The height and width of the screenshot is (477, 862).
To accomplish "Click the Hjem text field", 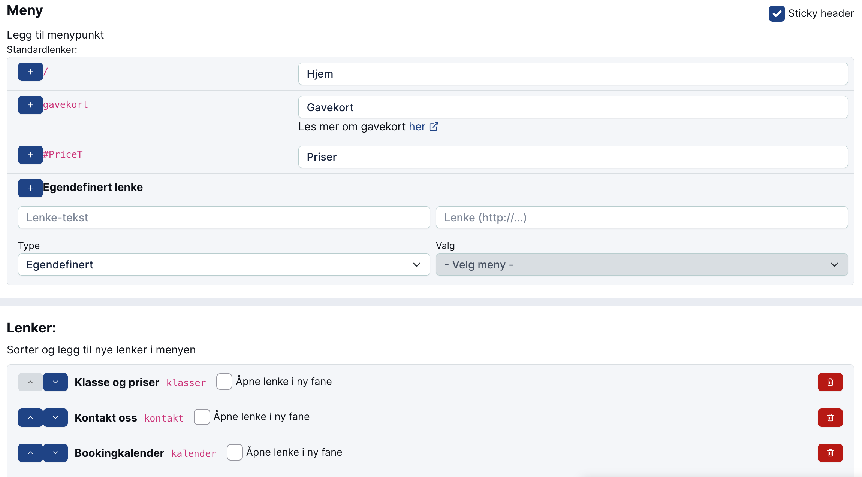I will [573, 74].
